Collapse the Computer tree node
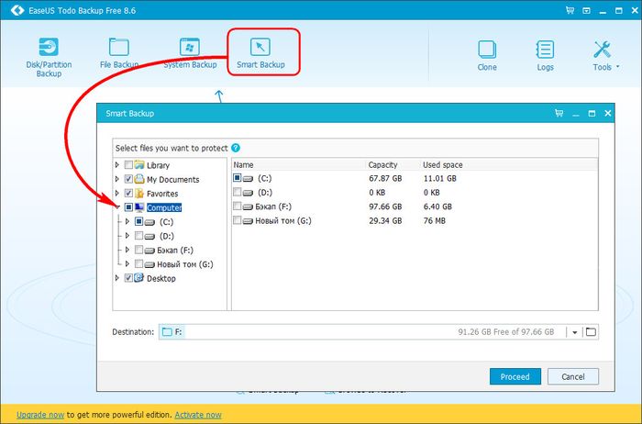 point(116,207)
